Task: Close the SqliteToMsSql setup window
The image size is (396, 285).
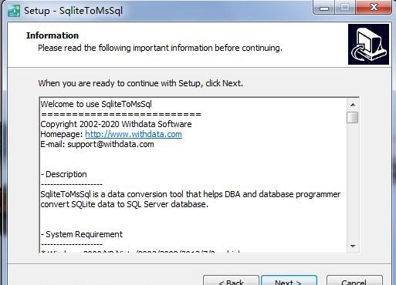Action: pos(374,8)
